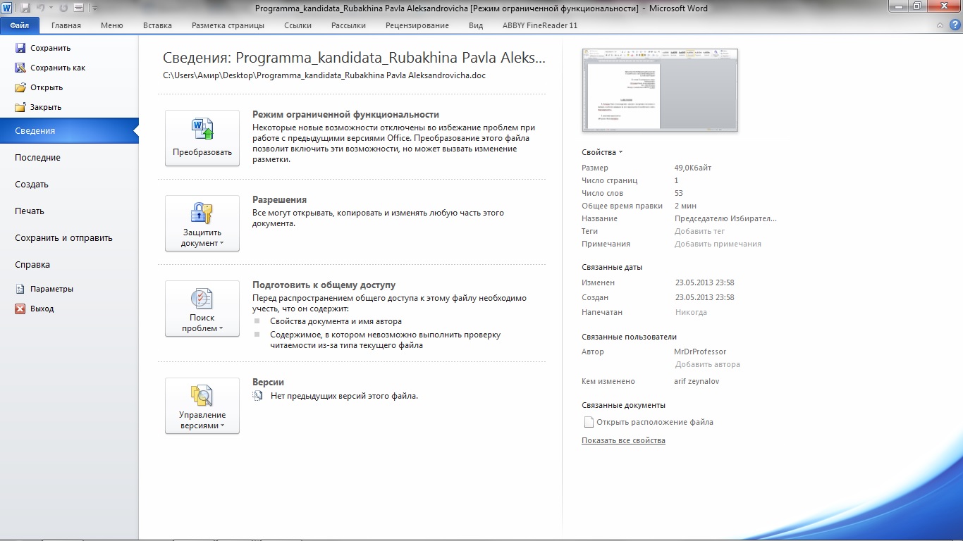Open the Защитить документ dropdown button
Screen dimensions: 963x541
pos(202,223)
